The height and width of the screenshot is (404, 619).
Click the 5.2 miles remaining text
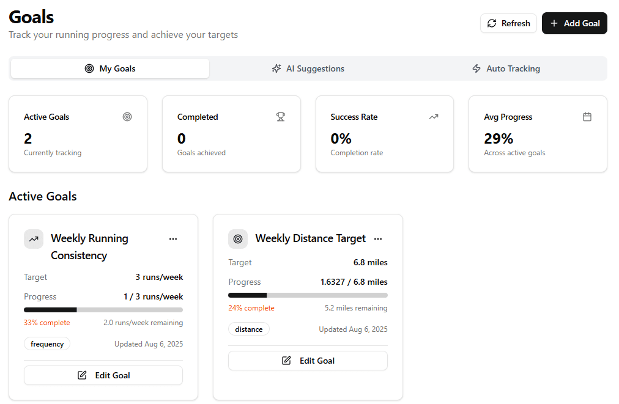click(x=356, y=308)
